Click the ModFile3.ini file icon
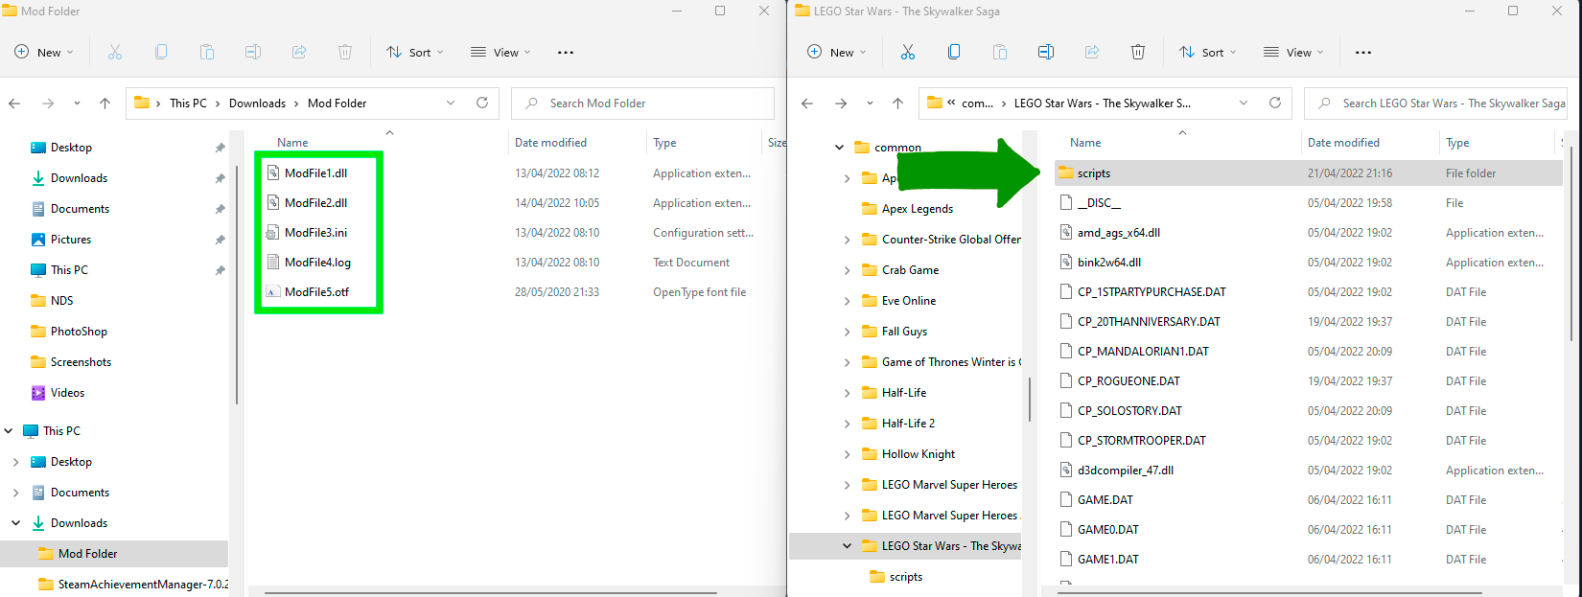Image resolution: width=1582 pixels, height=597 pixels. pos(272,233)
